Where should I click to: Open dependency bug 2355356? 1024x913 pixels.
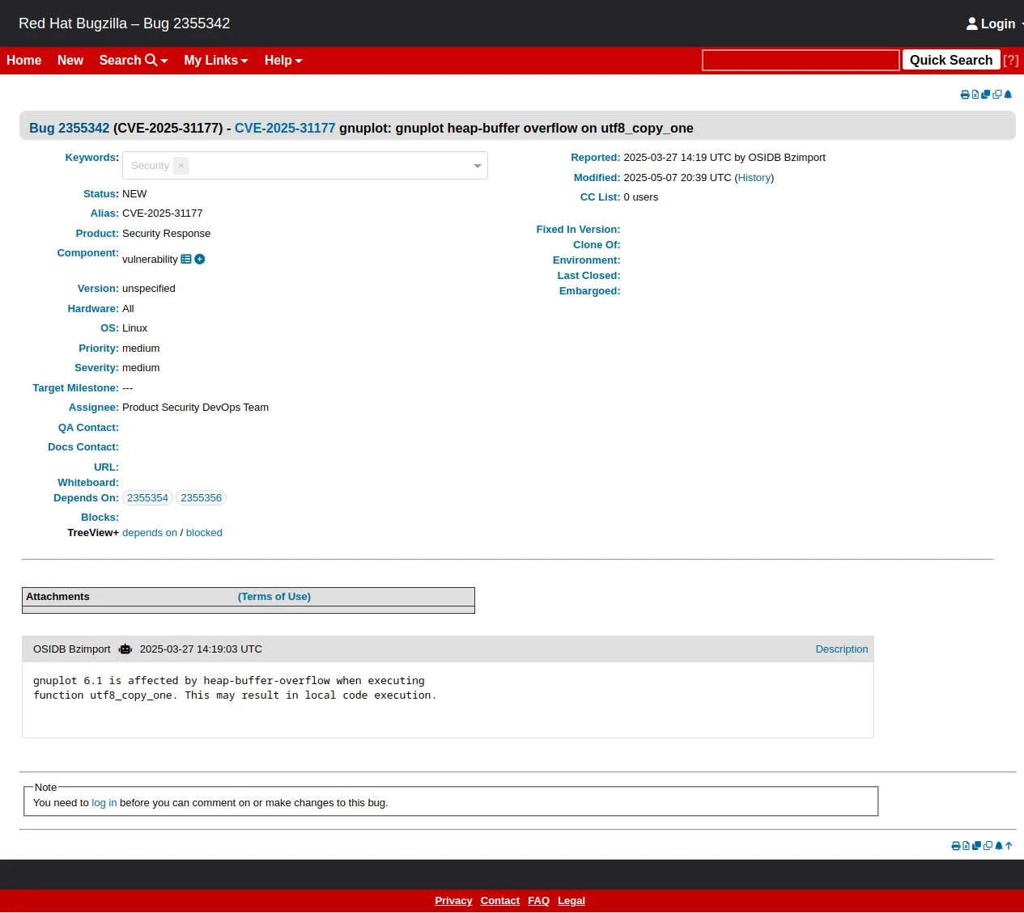201,497
